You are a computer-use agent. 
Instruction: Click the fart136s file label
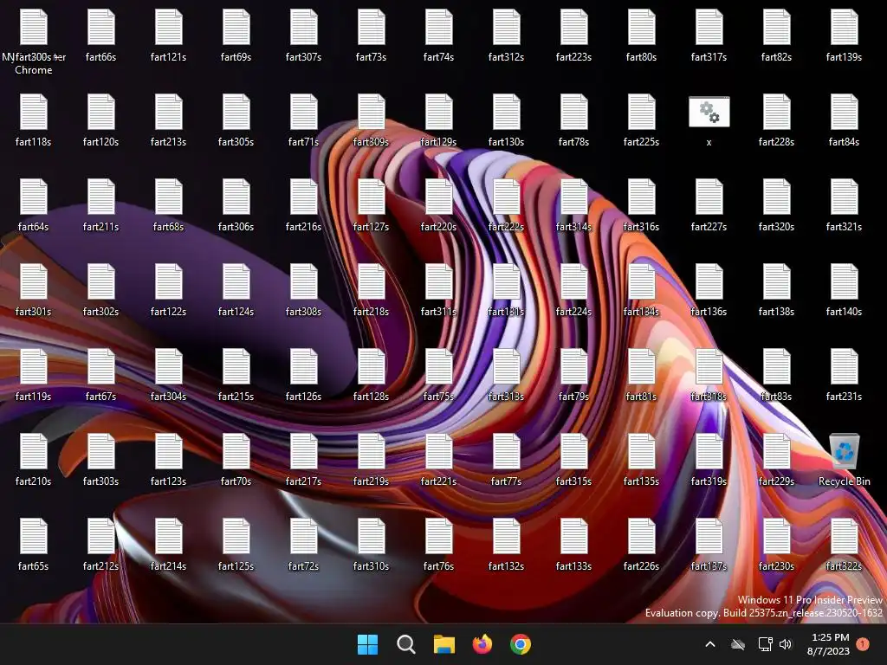pyautogui.click(x=709, y=312)
